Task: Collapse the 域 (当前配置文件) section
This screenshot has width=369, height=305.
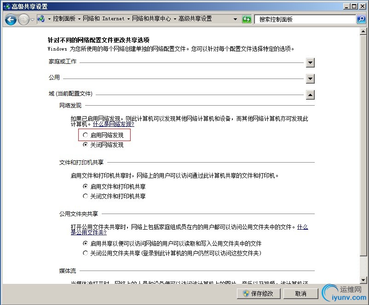Action: click(x=310, y=95)
